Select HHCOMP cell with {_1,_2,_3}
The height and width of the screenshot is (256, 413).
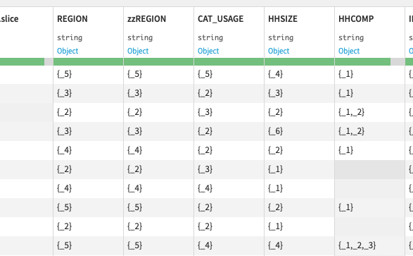tap(370, 245)
